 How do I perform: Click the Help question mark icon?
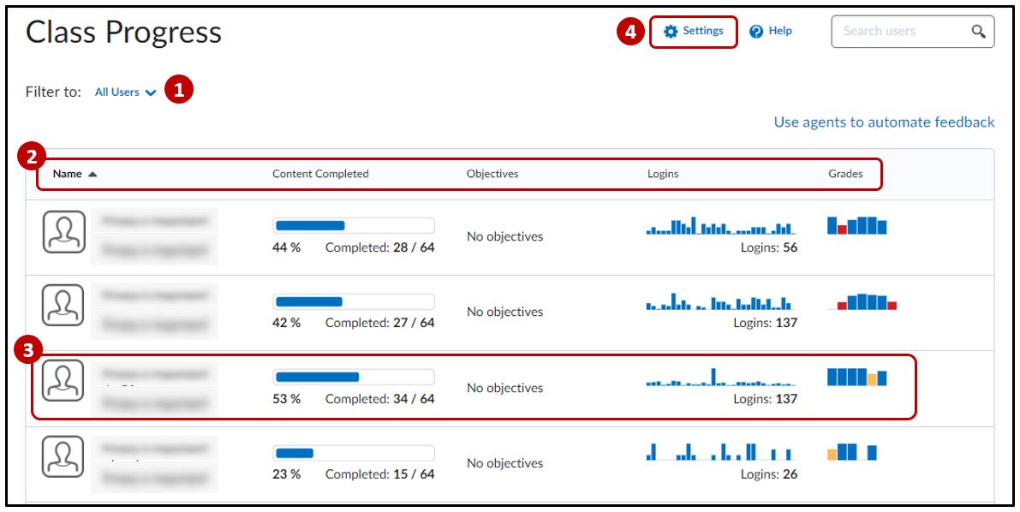coord(756,31)
